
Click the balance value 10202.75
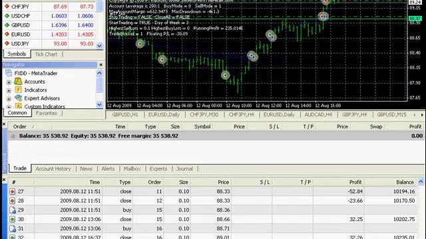404,219
